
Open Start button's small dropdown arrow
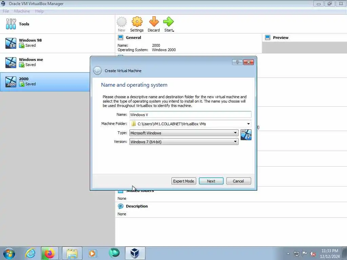coord(173,31)
